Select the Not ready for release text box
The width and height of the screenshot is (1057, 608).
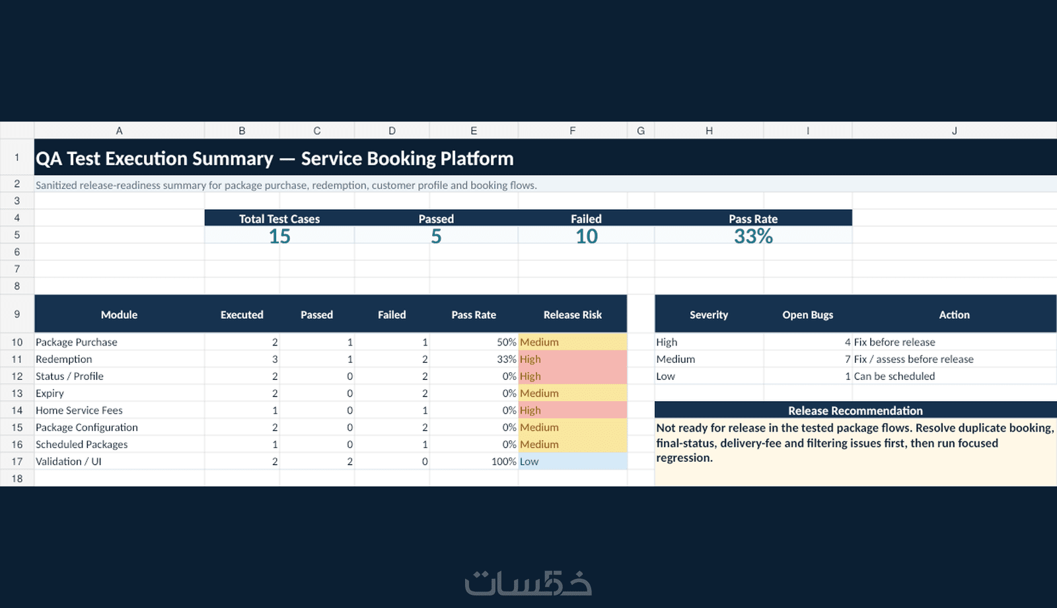[856, 453]
